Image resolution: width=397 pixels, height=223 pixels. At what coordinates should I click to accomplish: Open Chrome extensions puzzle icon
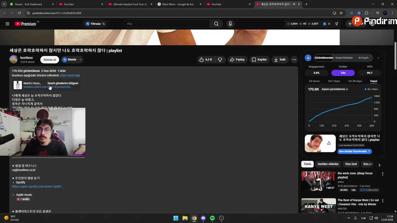366,13
